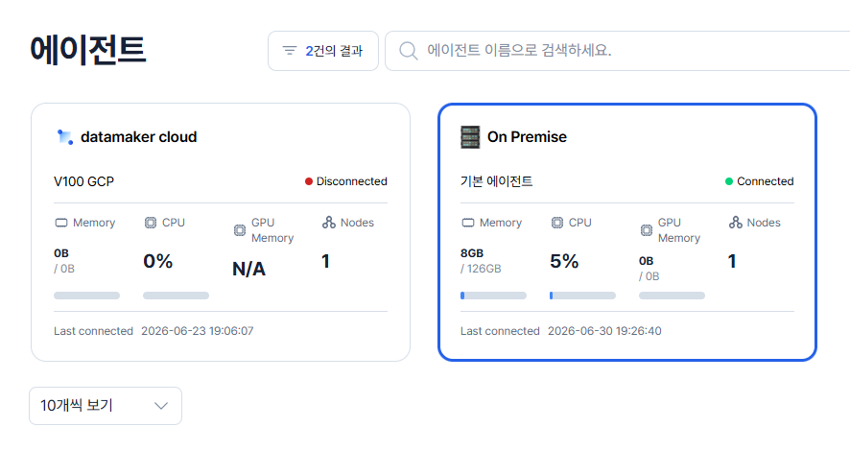The height and width of the screenshot is (451, 850).
Task: Expand the dropdown chevron next to 10개씩 보기
Action: [x=161, y=406]
